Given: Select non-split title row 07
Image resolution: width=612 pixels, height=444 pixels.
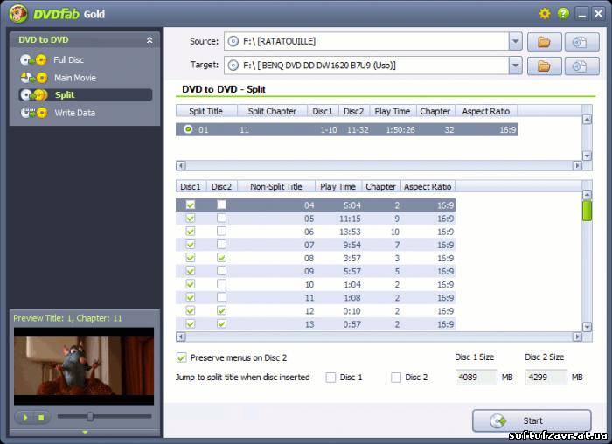Looking at the screenshot, I should (x=316, y=245).
